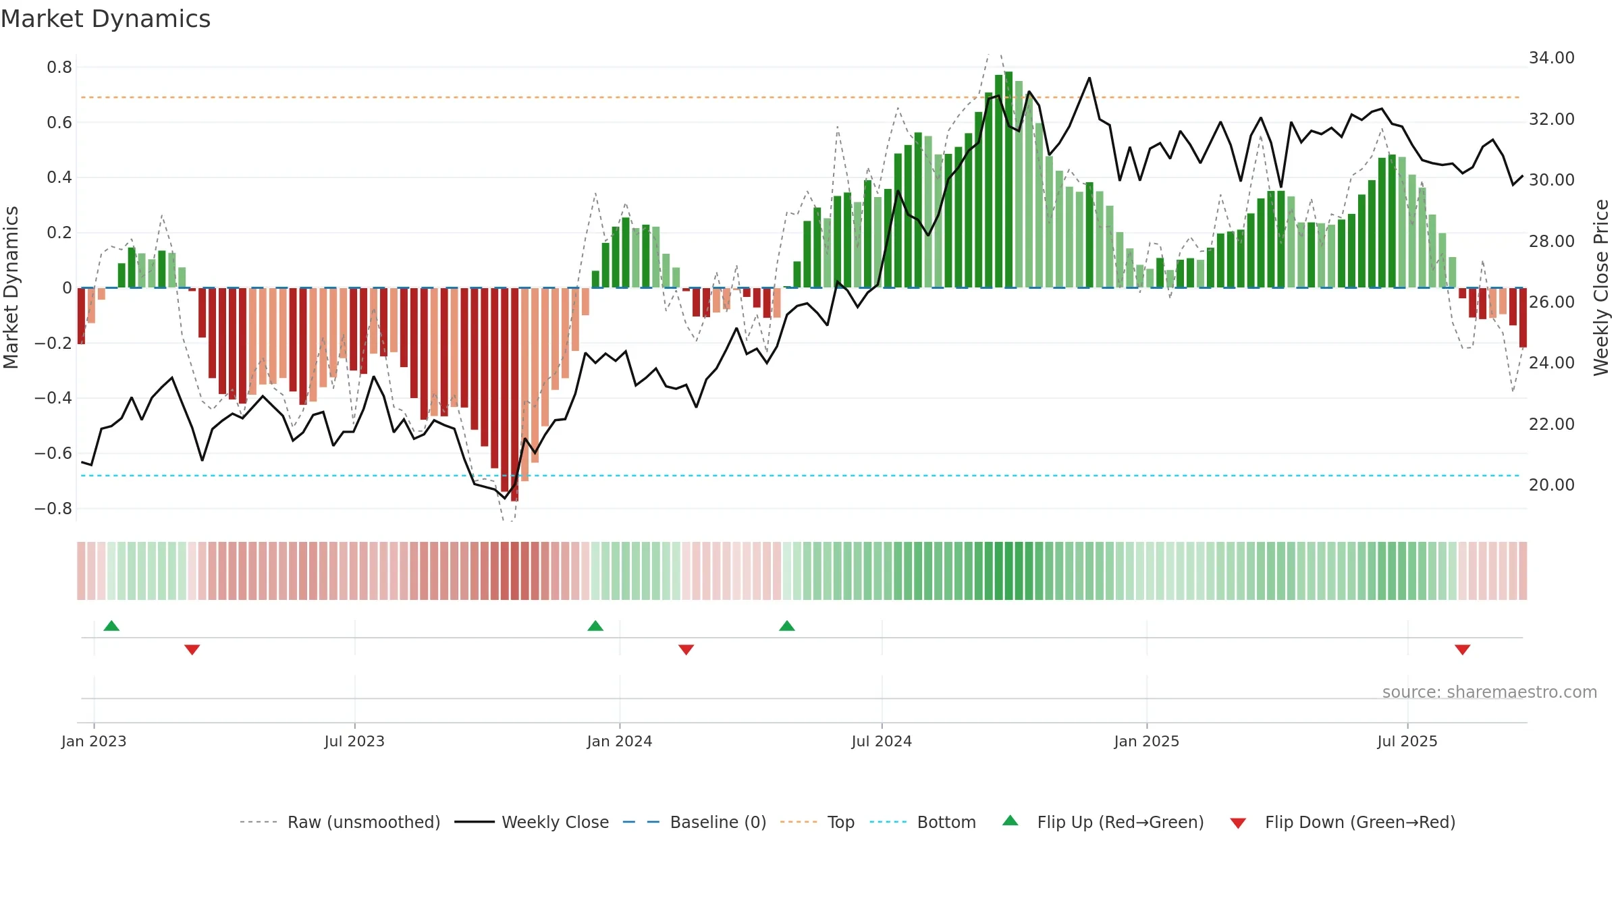This screenshot has width=1620, height=911.
Task: Click the Jan 2023 axis label
Action: click(x=94, y=741)
